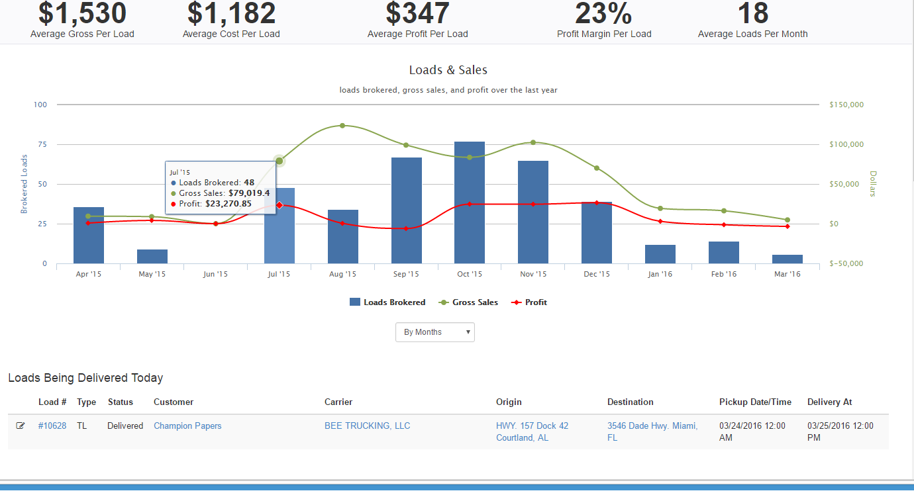The width and height of the screenshot is (914, 495).
Task: Toggle the Loads Brokered series visibility
Action: pyautogui.click(x=387, y=302)
